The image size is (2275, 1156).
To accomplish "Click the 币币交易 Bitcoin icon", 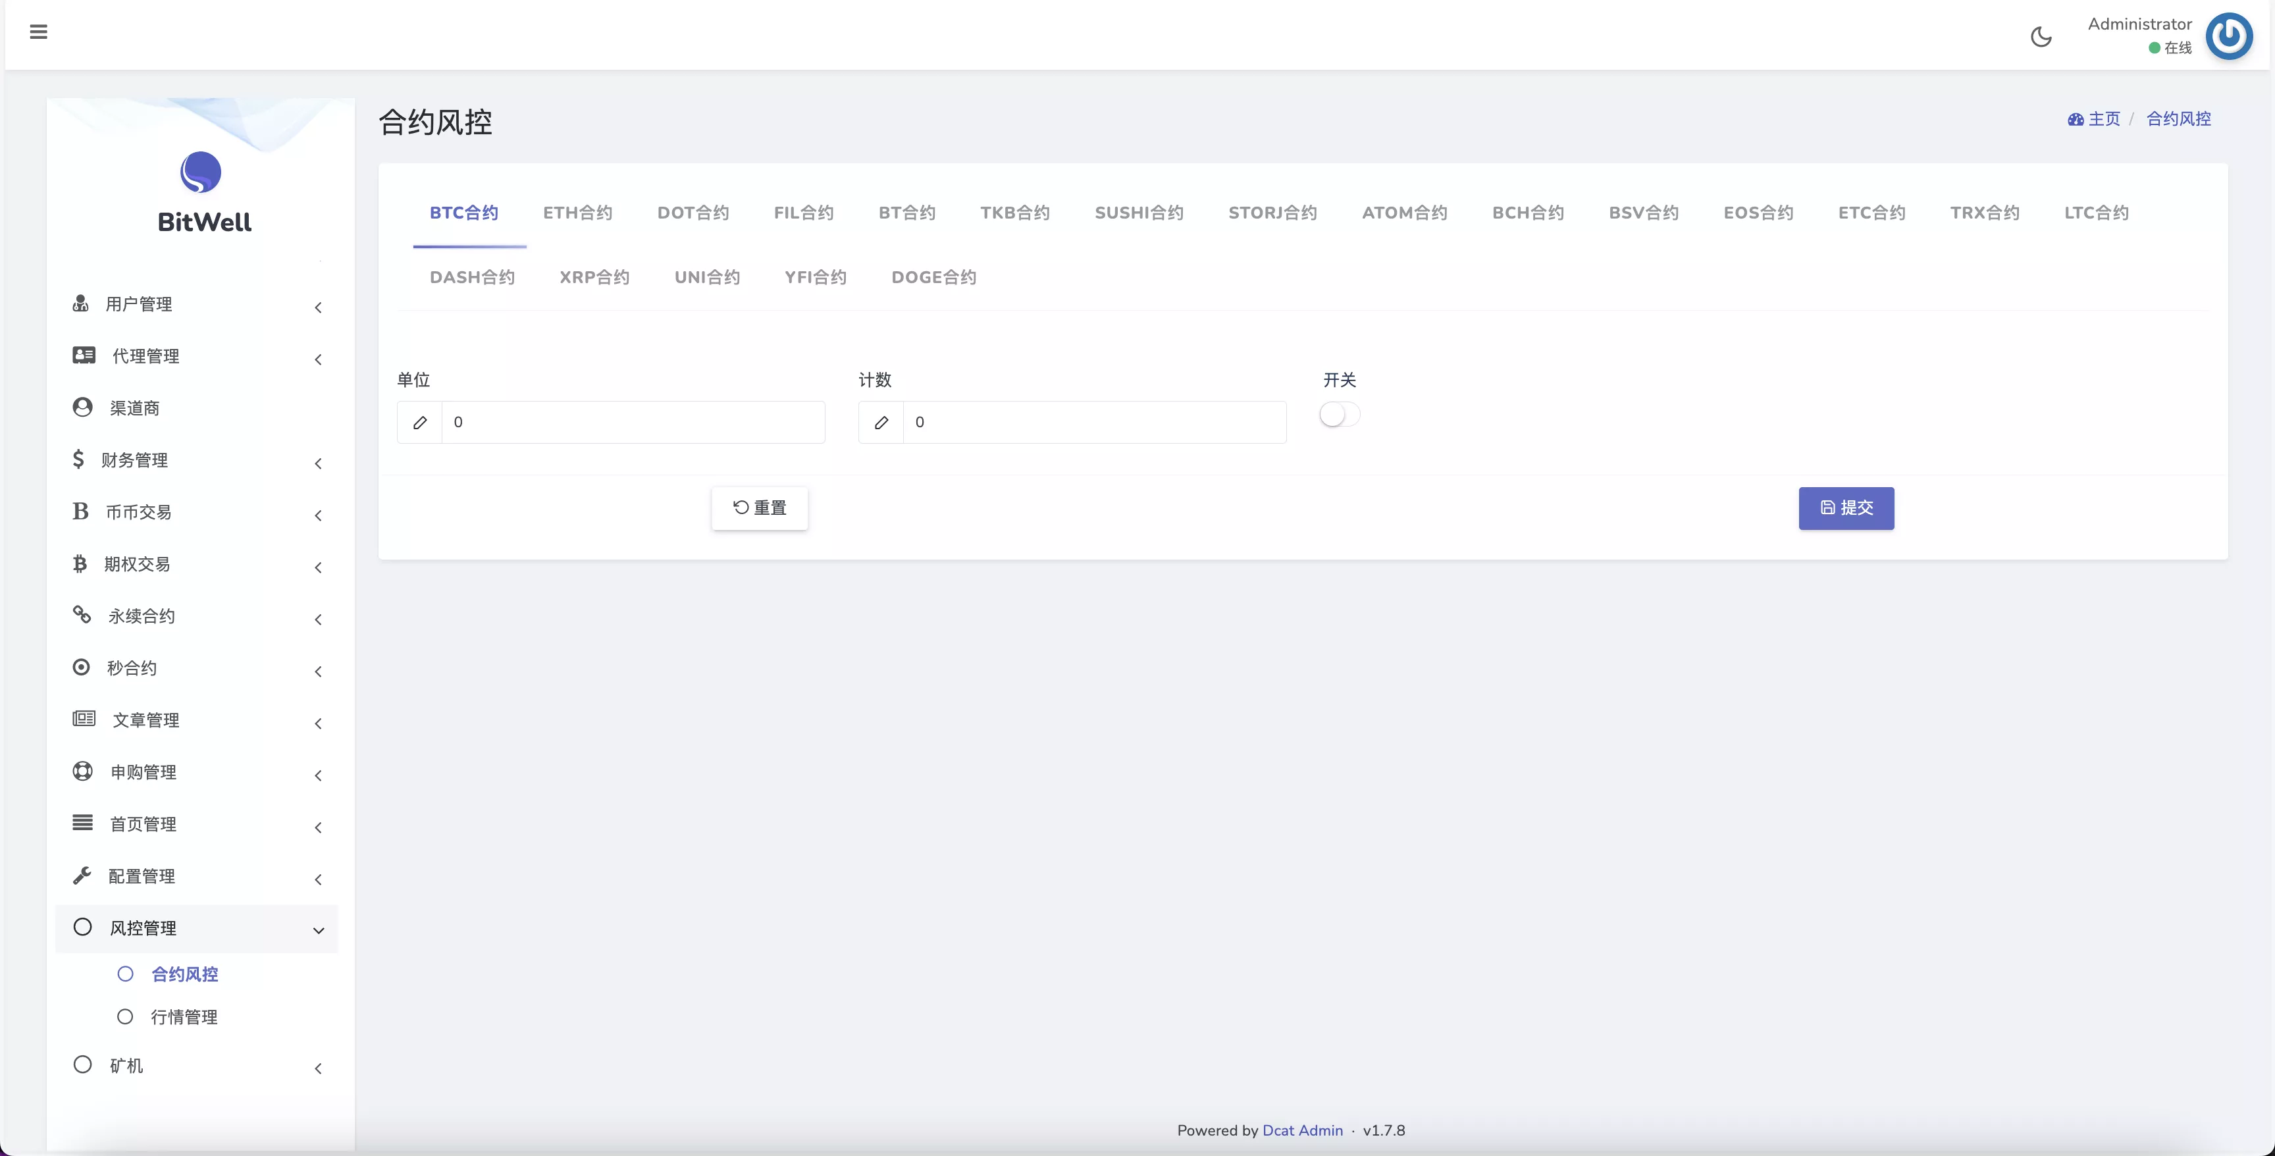I will click(x=80, y=512).
